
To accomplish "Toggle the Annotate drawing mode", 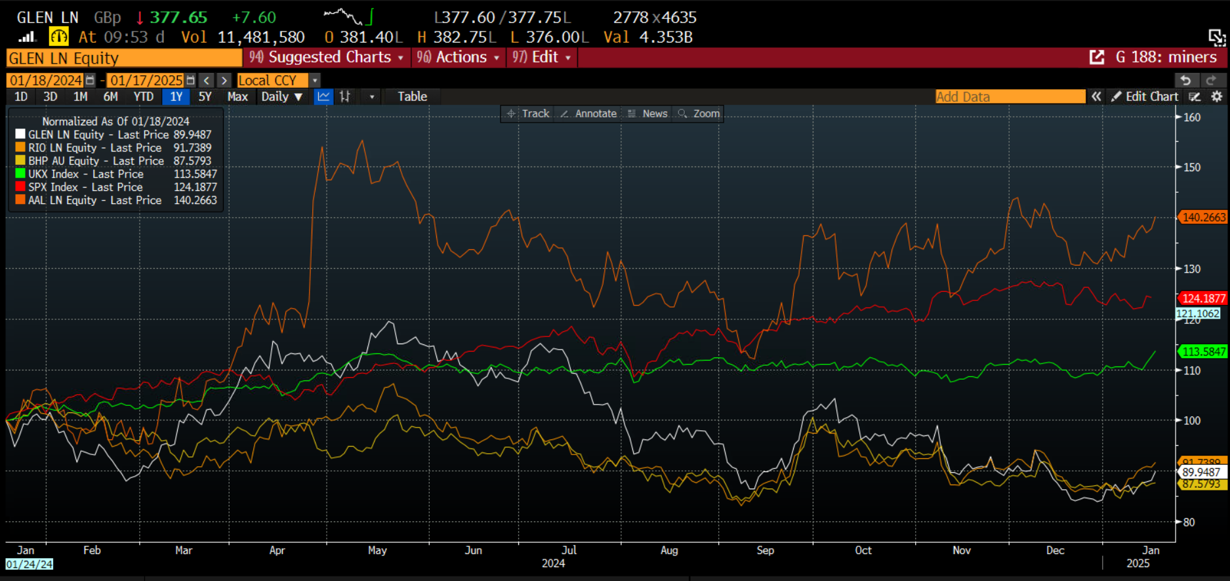I will (588, 113).
